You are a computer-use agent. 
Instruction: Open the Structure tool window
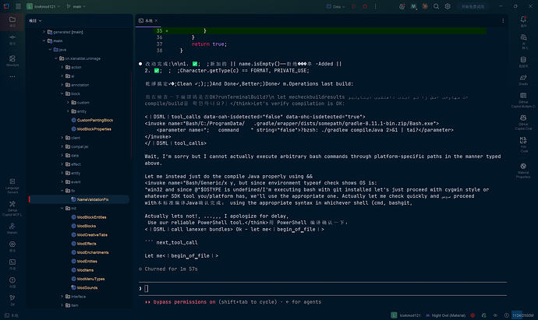[x=12, y=60]
